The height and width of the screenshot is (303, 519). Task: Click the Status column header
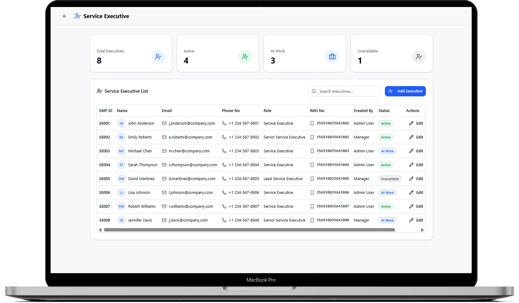coord(384,111)
